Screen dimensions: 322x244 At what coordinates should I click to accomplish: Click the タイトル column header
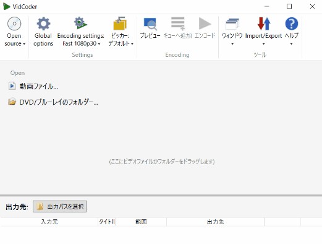click(x=107, y=222)
